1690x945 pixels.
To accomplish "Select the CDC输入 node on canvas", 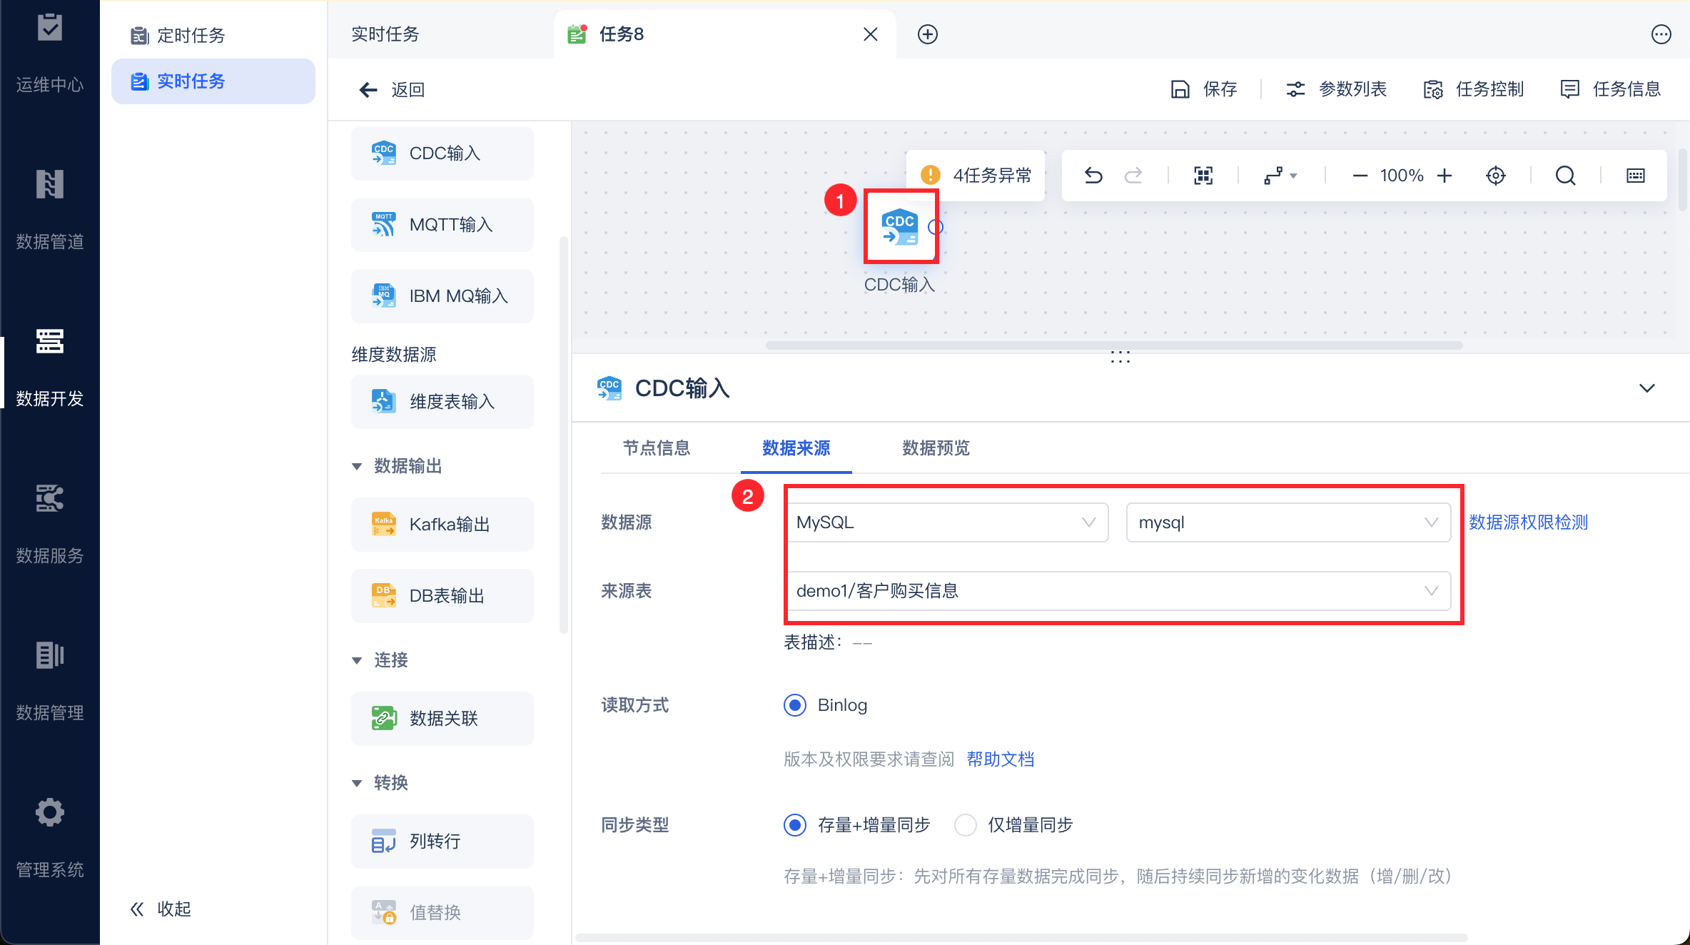I will [900, 228].
